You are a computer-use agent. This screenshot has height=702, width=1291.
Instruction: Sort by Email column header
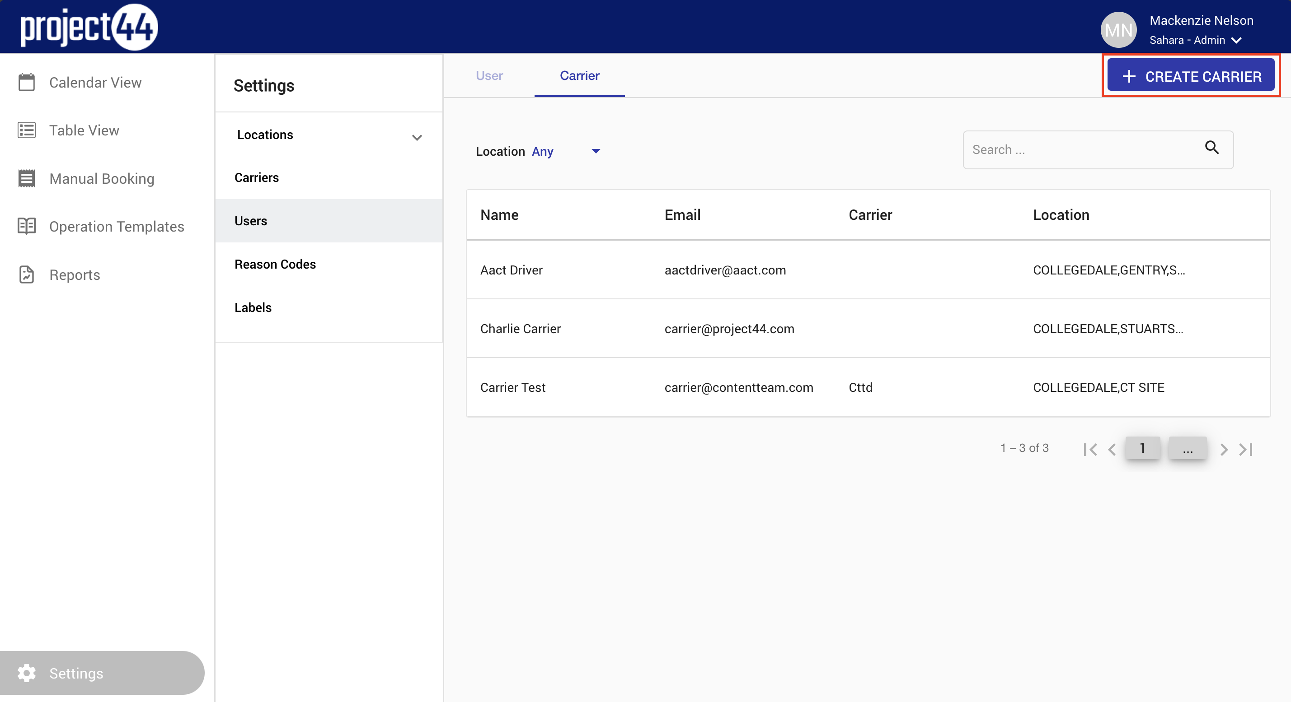[682, 215]
